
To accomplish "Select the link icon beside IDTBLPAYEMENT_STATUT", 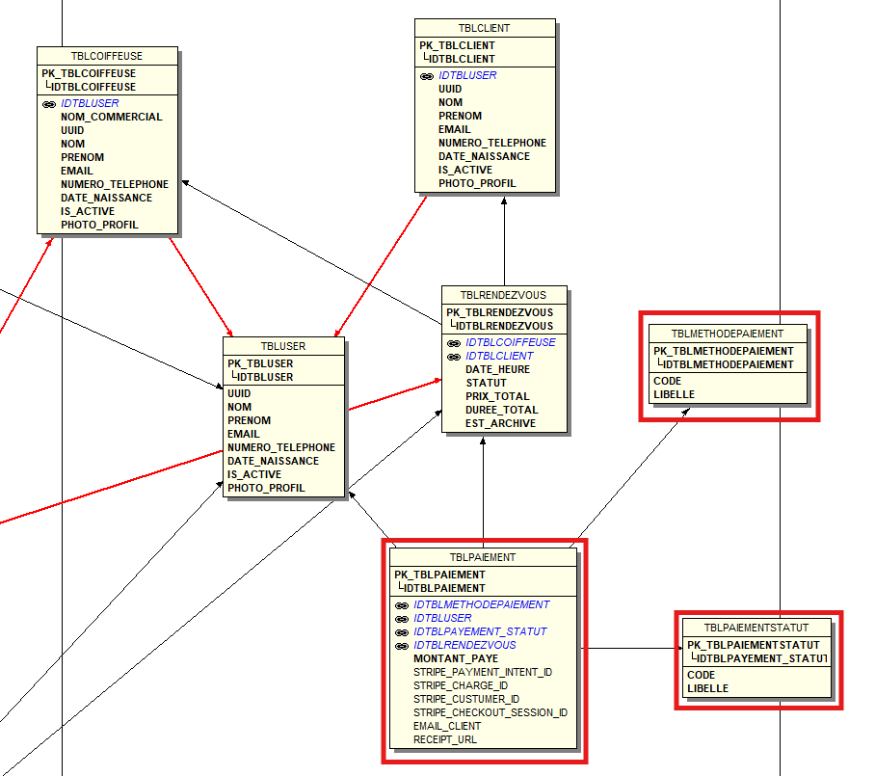I will pyautogui.click(x=401, y=632).
